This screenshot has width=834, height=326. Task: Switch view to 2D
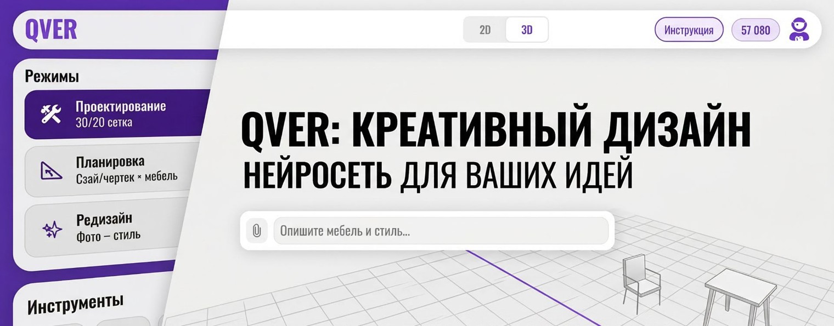(485, 30)
